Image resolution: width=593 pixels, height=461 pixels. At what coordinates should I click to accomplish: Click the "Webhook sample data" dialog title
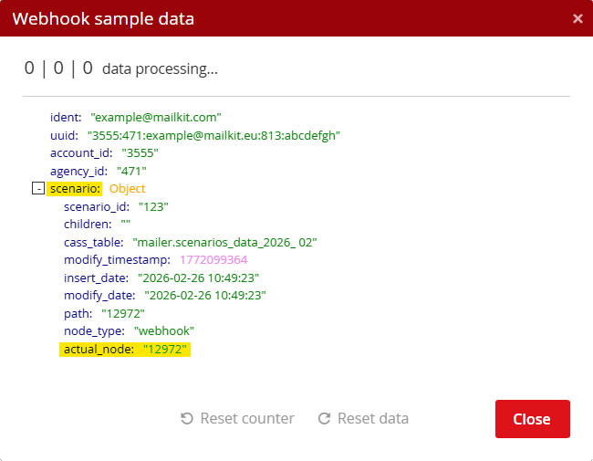click(x=103, y=18)
